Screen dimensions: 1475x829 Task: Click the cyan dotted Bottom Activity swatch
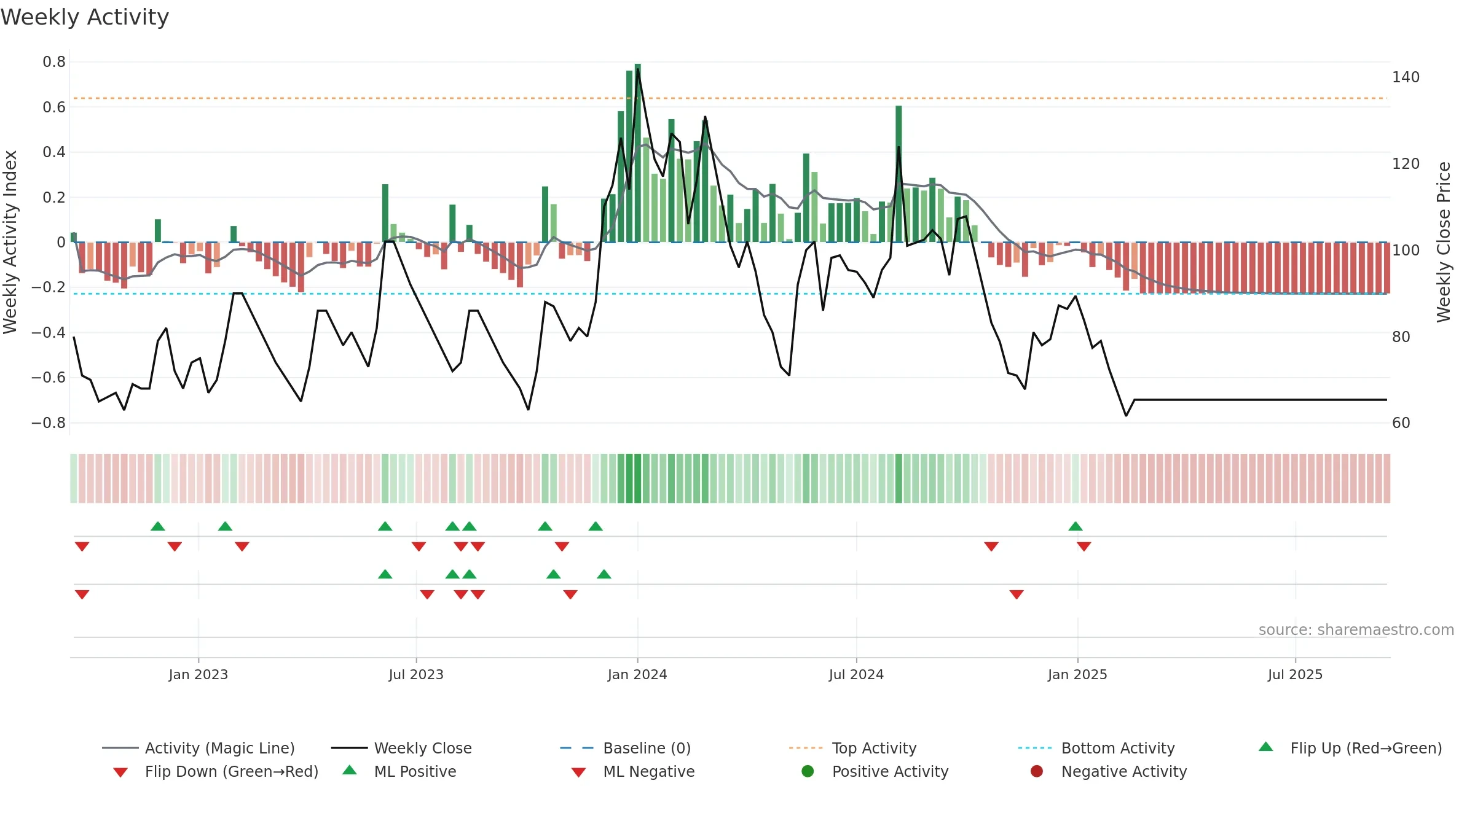click(x=1035, y=748)
